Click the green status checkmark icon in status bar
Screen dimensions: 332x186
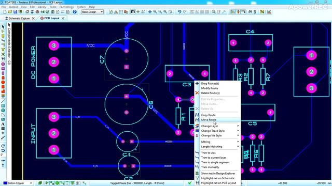[189, 183]
